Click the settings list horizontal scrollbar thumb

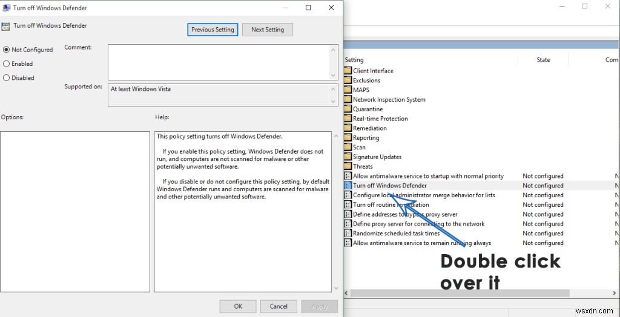point(460,293)
